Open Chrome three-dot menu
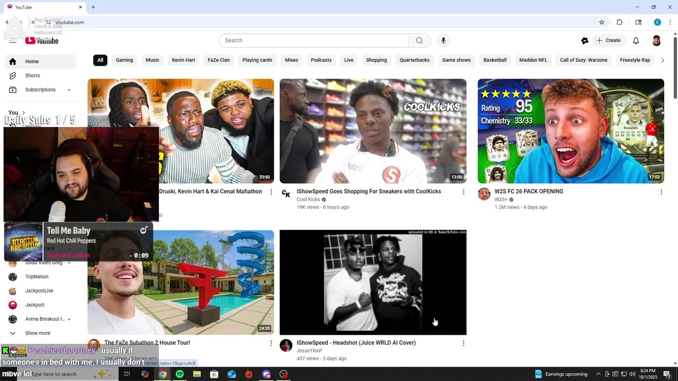678x381 pixels. (670, 22)
